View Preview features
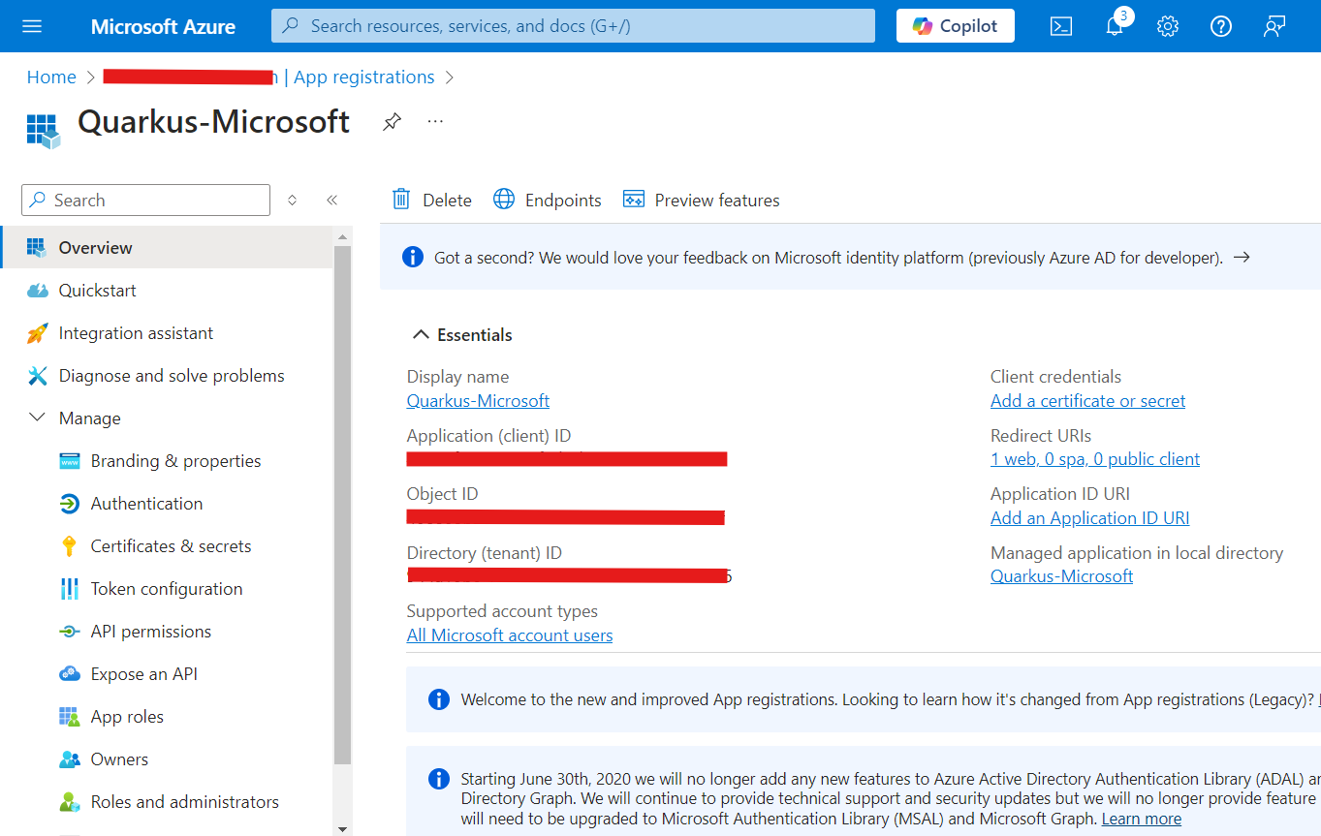Image resolution: width=1321 pixels, height=836 pixels. (x=701, y=200)
